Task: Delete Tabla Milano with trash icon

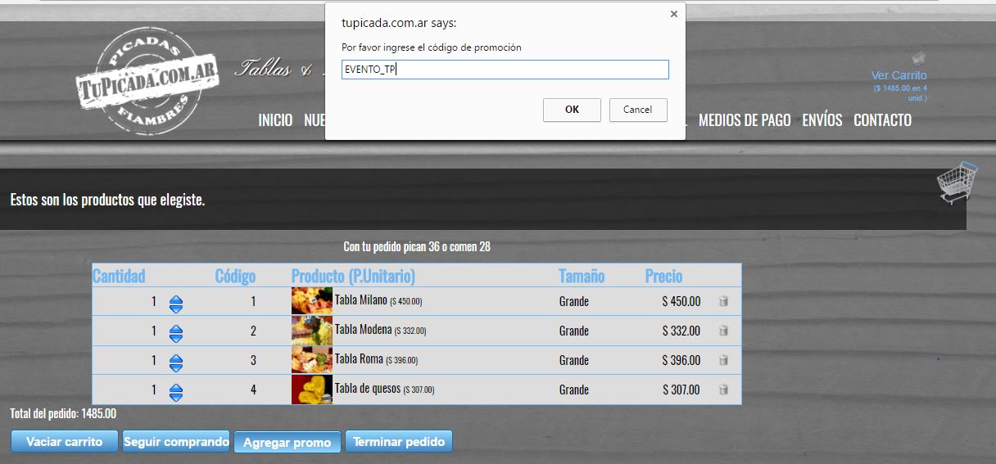Action: point(723,301)
